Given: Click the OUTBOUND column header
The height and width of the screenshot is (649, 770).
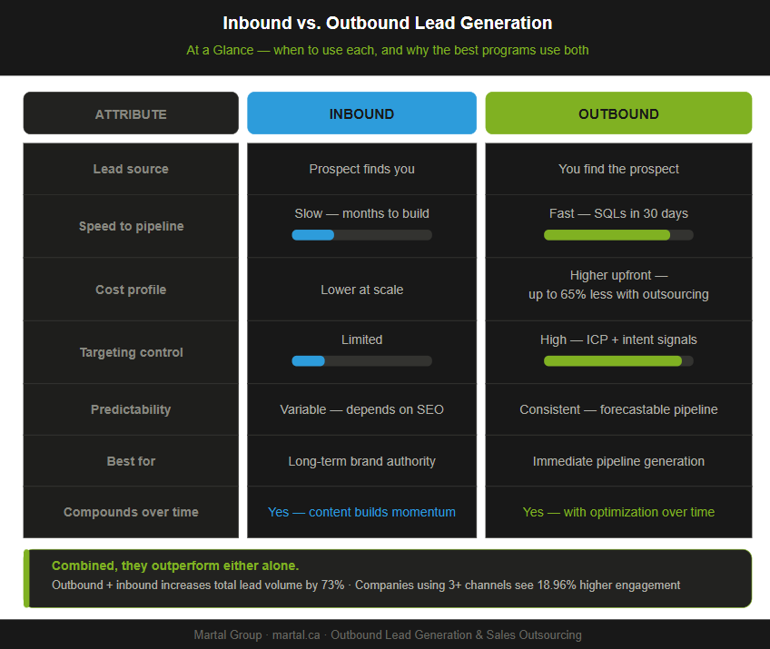Looking at the screenshot, I should 618,113.
